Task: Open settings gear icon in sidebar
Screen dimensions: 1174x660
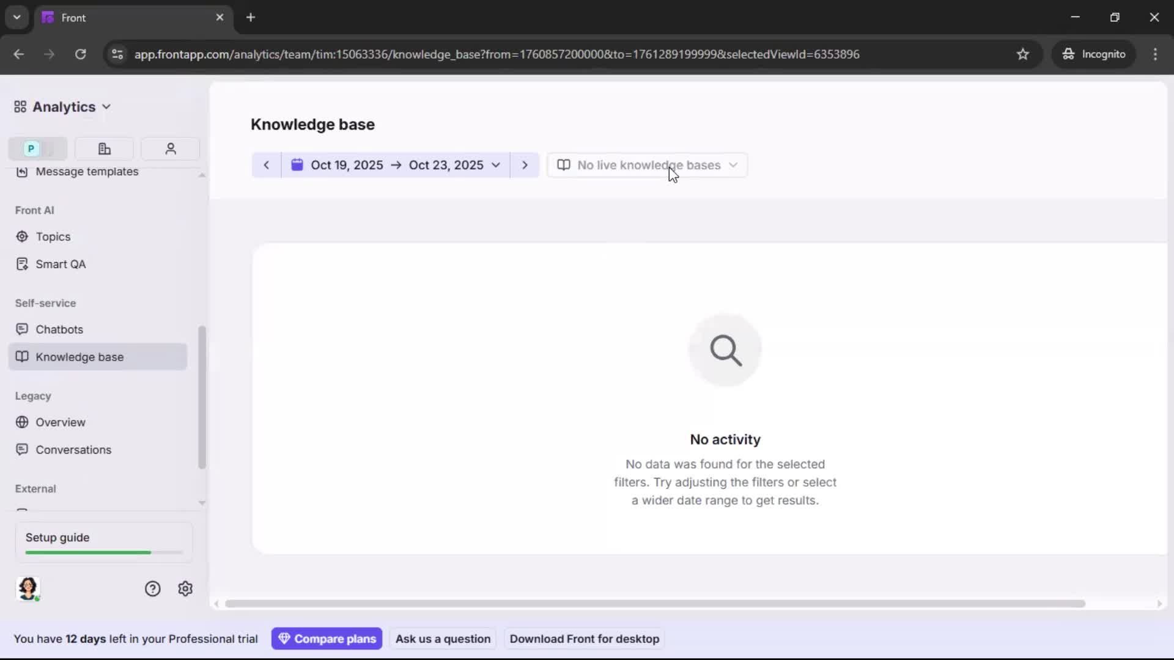Action: pyautogui.click(x=185, y=588)
